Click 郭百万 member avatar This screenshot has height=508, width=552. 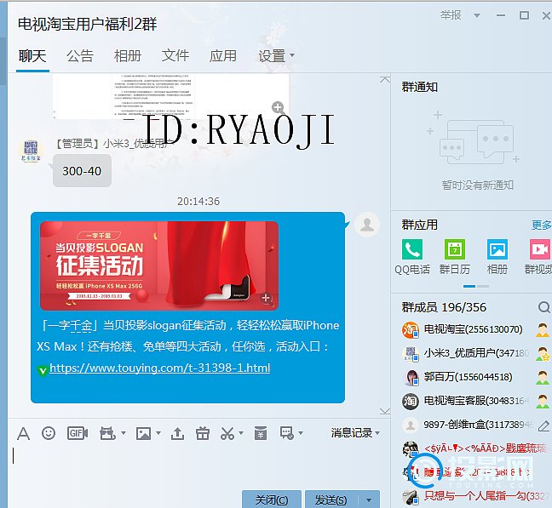[410, 377]
